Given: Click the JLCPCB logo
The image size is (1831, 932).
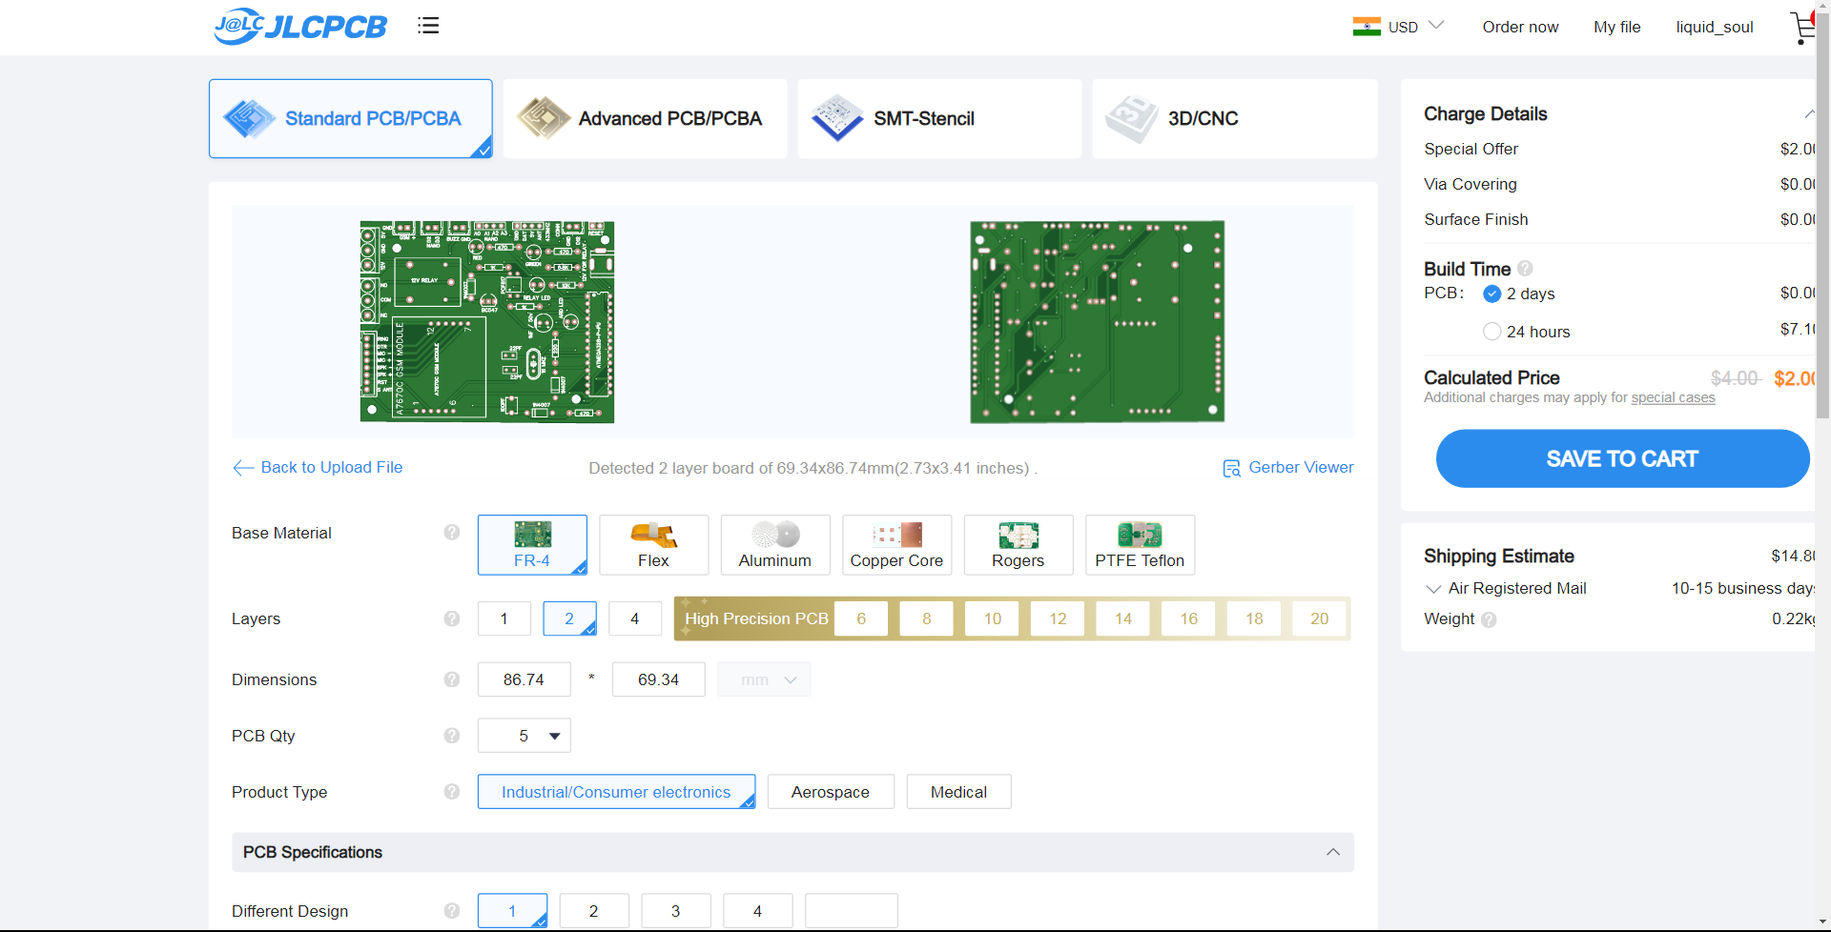Looking at the screenshot, I should [300, 26].
